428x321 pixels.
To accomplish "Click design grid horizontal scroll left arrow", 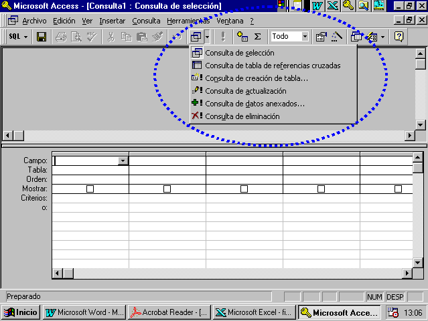I will [57, 273].
